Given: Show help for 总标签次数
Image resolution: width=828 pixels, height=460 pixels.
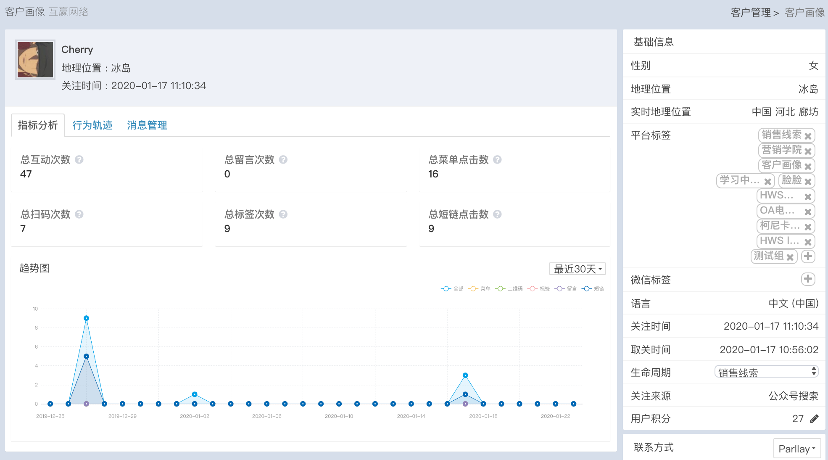Looking at the screenshot, I should tap(283, 214).
